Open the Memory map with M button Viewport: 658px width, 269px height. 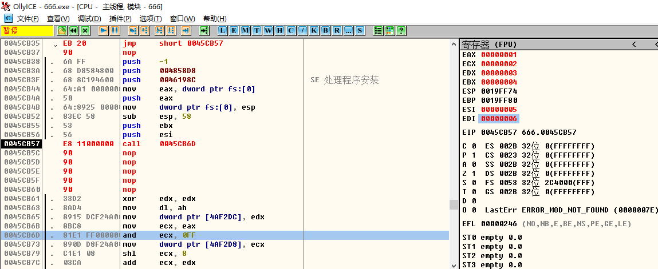click(245, 30)
